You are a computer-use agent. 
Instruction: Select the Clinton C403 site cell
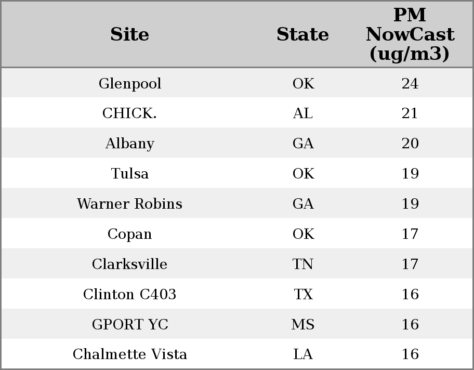129,295
